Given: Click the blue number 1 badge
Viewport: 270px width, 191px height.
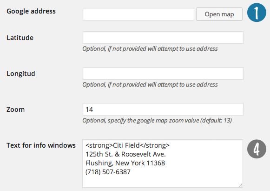Looking at the screenshot, I should 257,13.
